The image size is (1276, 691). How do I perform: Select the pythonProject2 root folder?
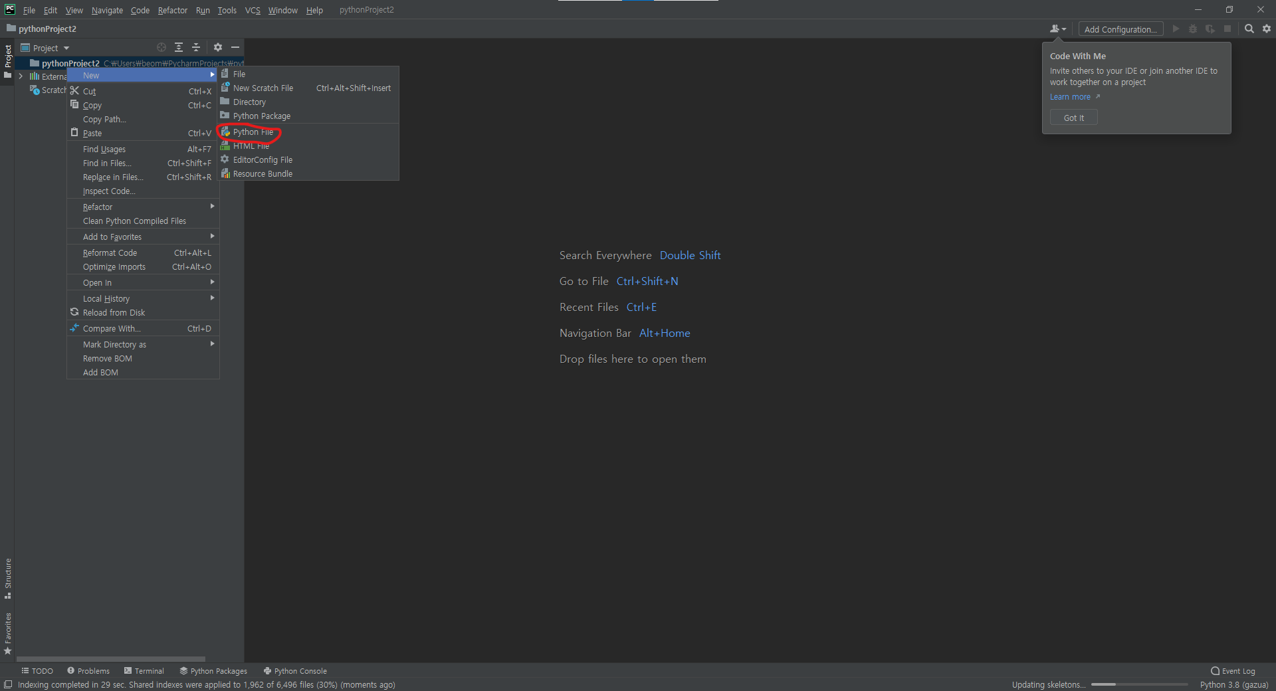click(x=70, y=63)
